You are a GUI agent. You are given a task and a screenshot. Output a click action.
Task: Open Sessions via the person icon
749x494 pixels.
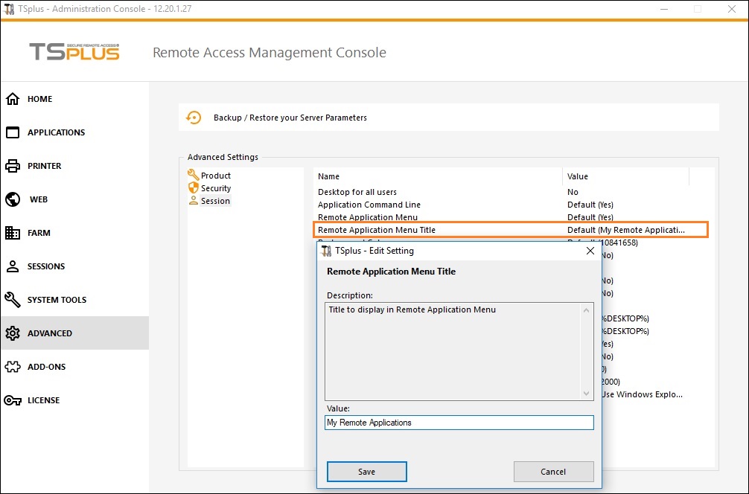pyautogui.click(x=13, y=266)
